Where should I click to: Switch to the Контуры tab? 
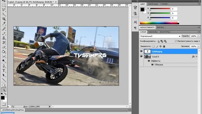tap(165, 32)
